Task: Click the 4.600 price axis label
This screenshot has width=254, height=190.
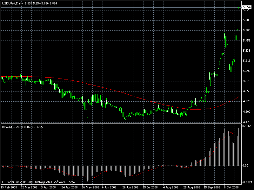Action: (247, 112)
